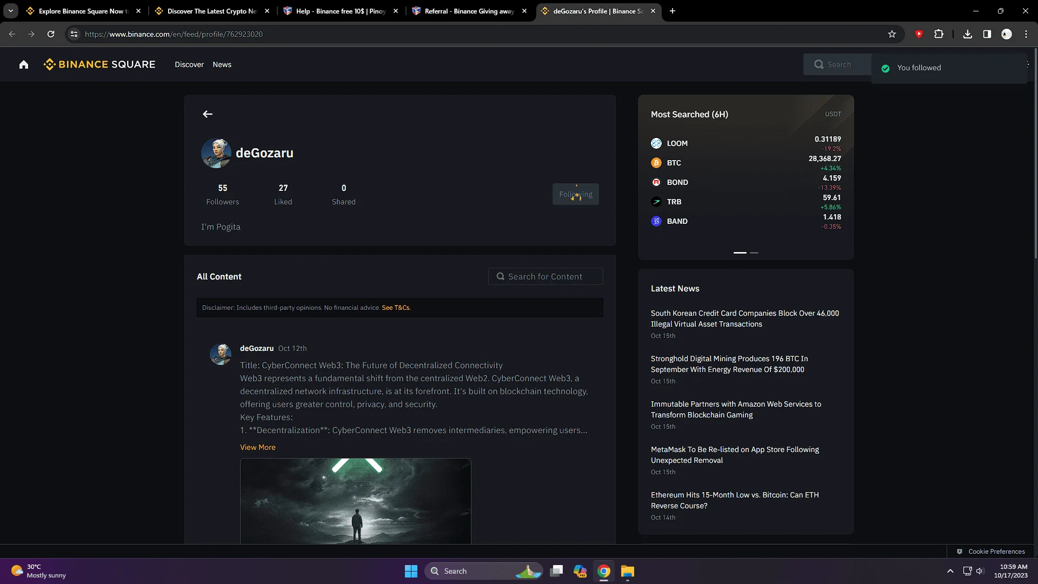
Task: Click the BOND coin icon
Action: pos(656,182)
